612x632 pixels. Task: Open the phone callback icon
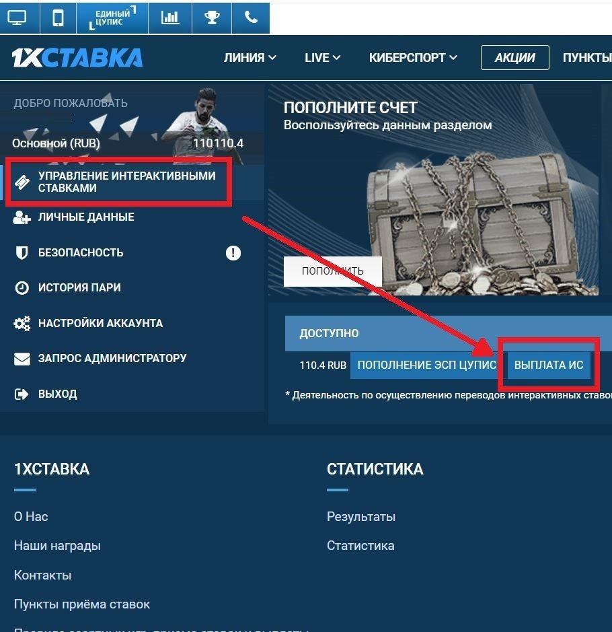click(x=251, y=17)
